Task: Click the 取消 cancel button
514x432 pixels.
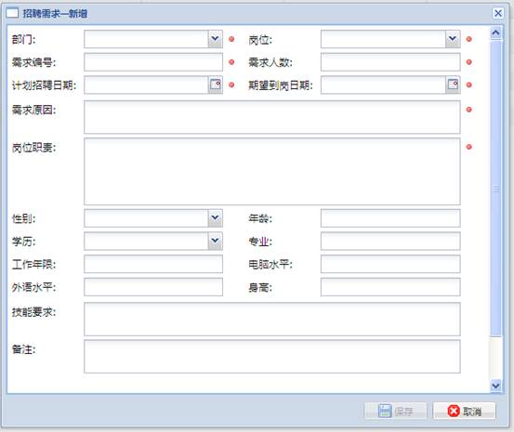Action: (x=464, y=411)
